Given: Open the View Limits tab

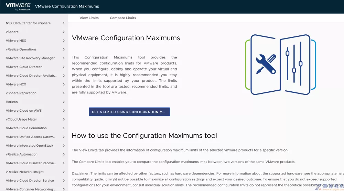Looking at the screenshot, I should (x=89, y=18).
